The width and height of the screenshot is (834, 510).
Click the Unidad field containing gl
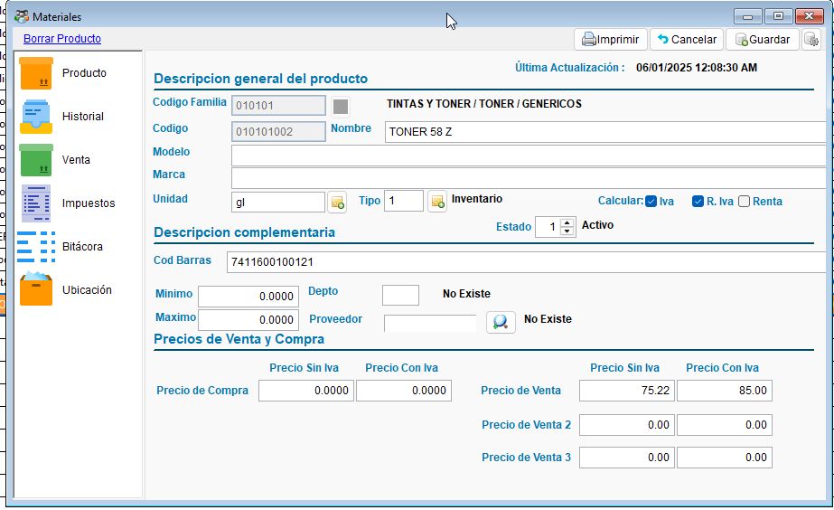(278, 203)
